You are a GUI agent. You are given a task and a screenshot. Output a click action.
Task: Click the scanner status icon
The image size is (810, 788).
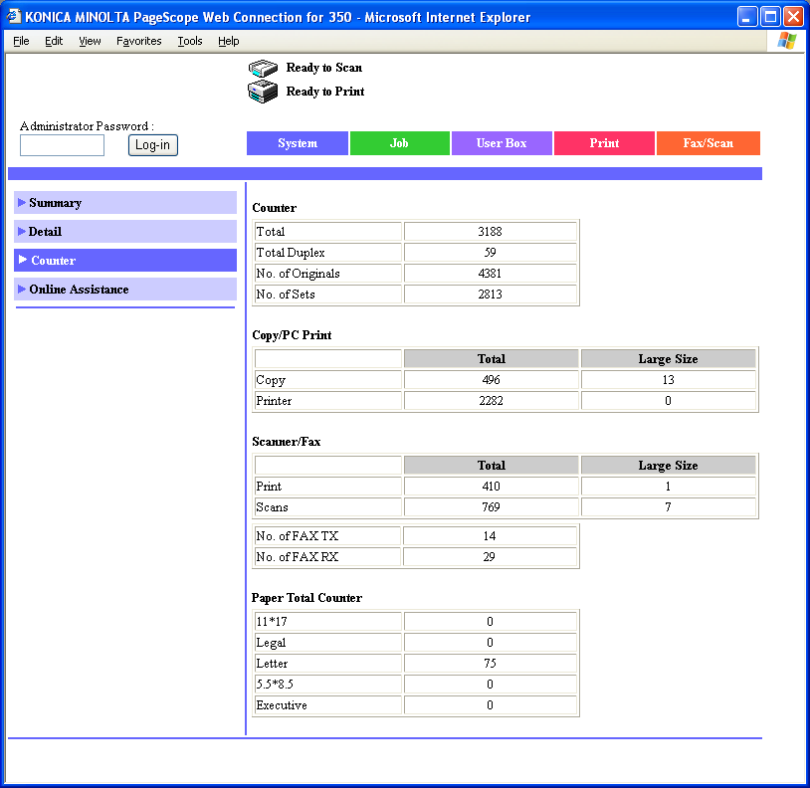point(263,69)
